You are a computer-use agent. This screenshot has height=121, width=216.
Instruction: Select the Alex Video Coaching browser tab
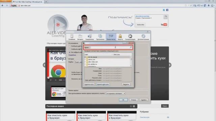[x=28, y=2]
